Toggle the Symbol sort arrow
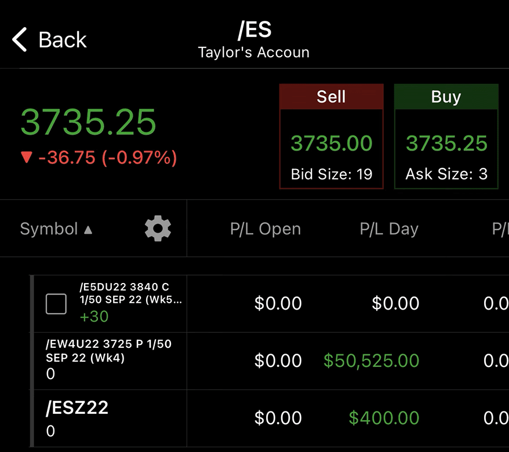This screenshot has height=452, width=509. tap(88, 230)
